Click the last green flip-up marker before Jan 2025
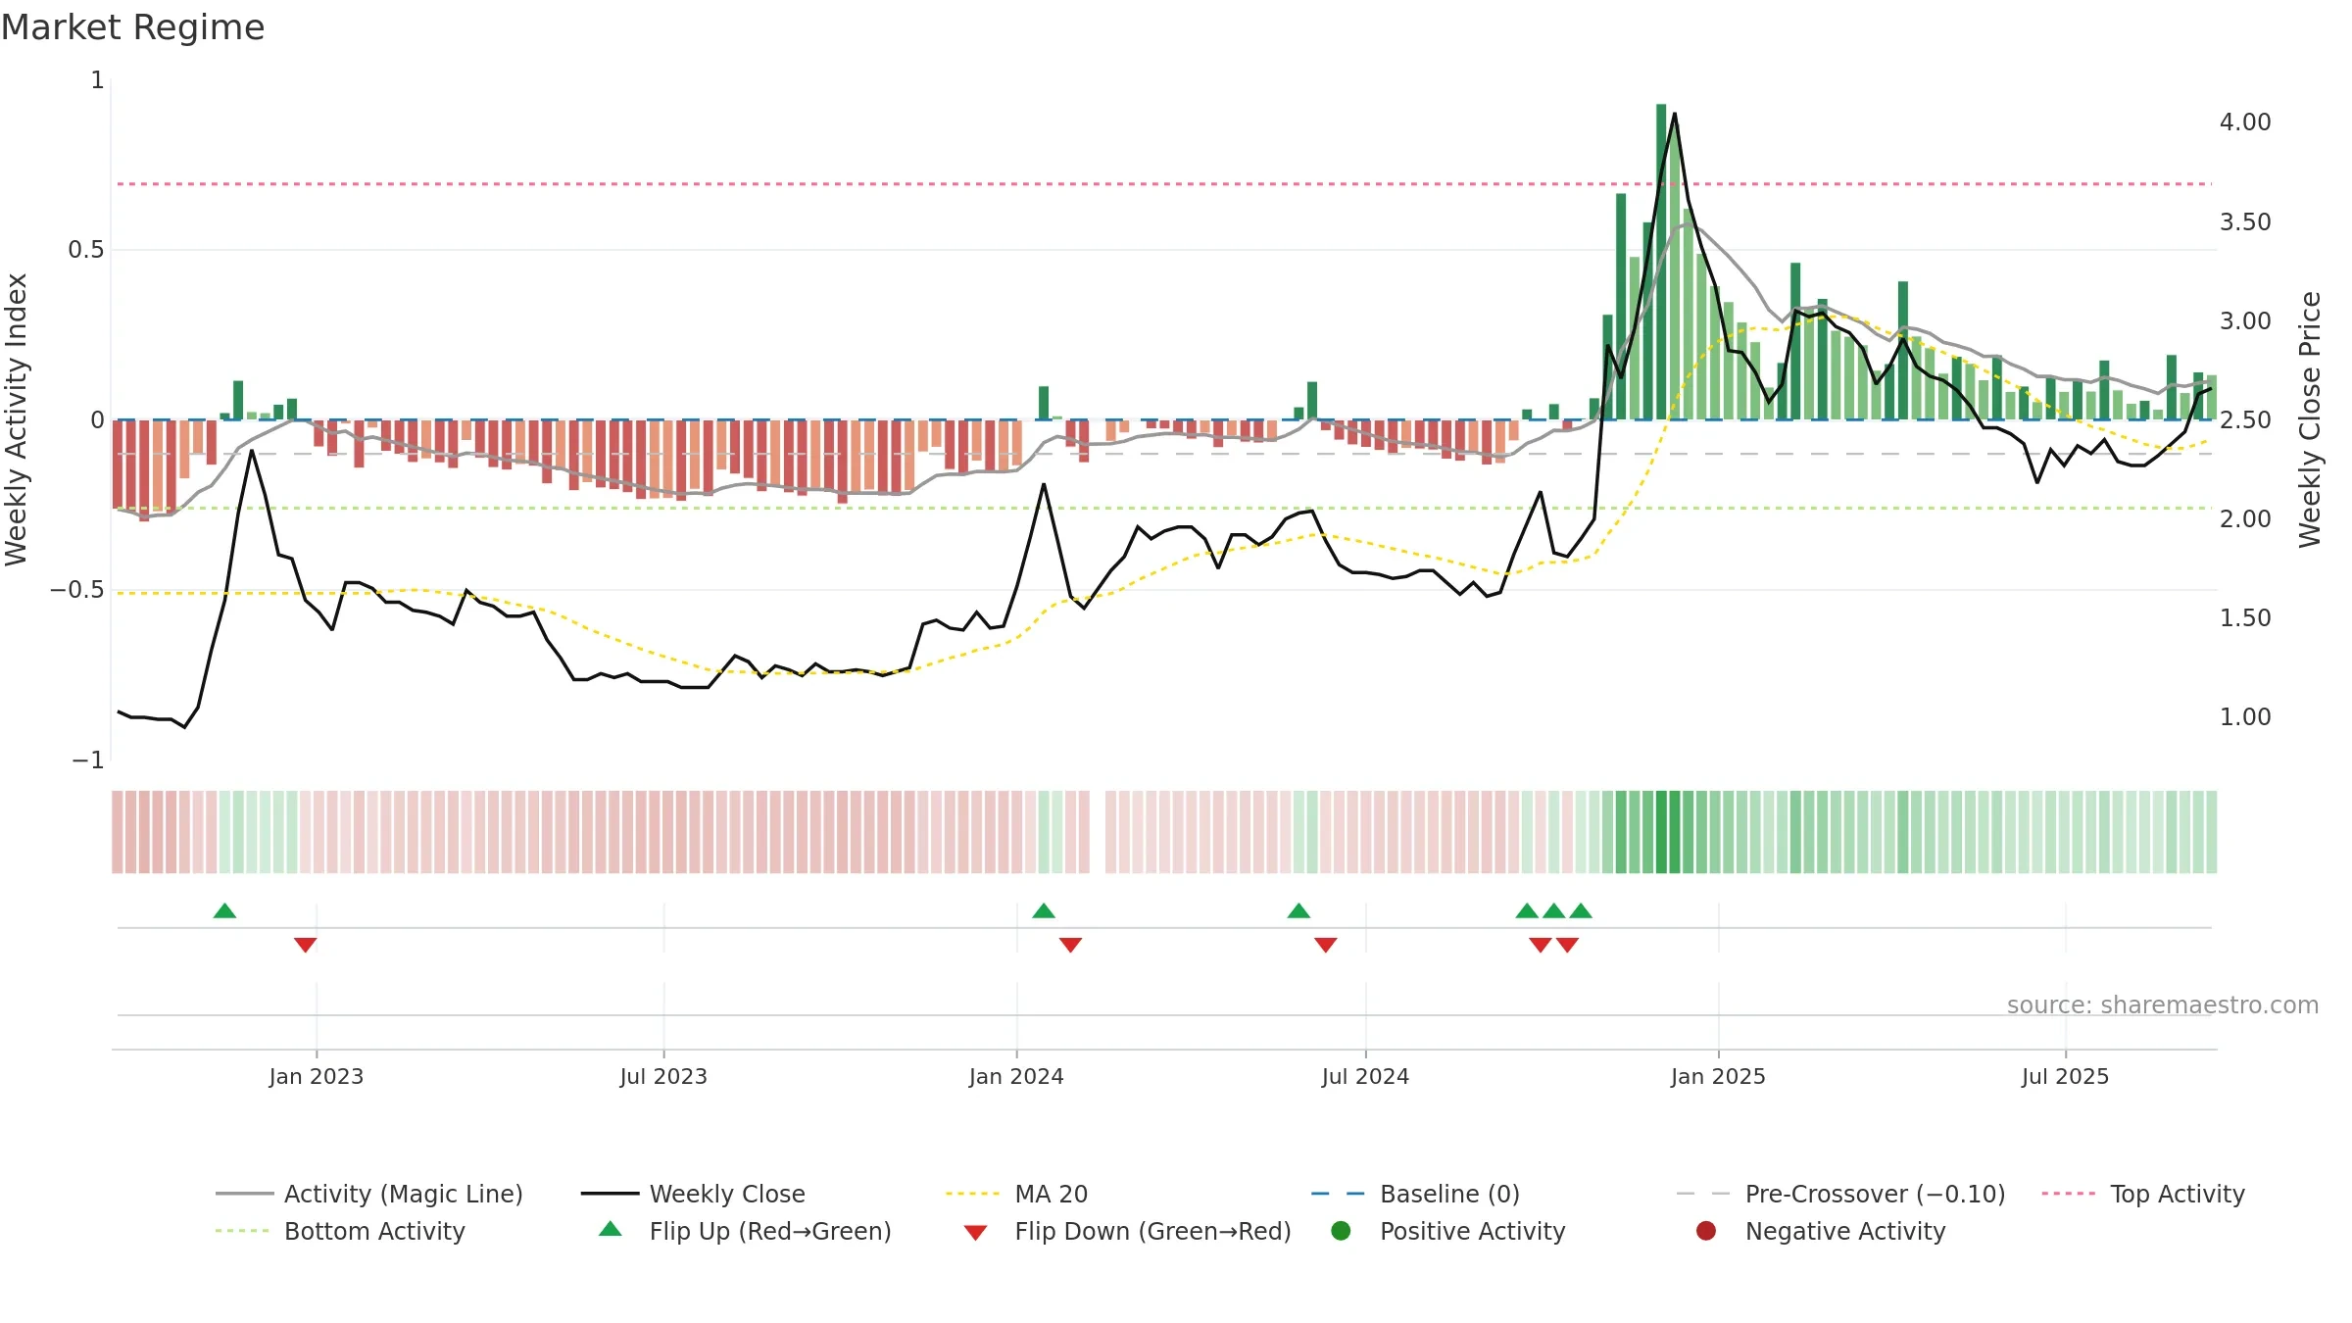The width and height of the screenshot is (2352, 1323). click(1581, 910)
